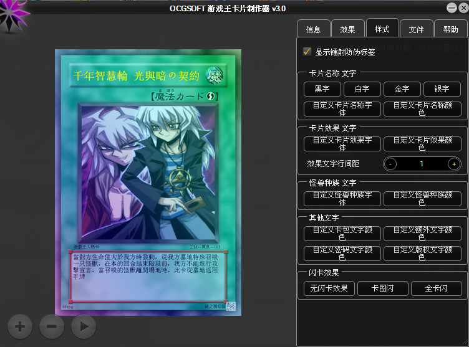Click 自定义卡包文字颜色 button
The image size is (469, 347).
coord(342,234)
